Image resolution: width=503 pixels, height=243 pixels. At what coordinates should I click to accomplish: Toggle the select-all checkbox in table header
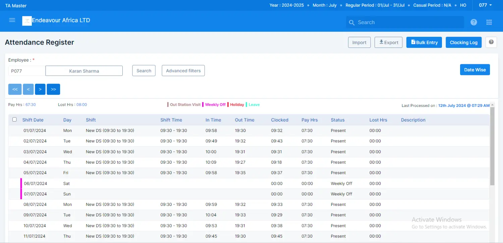click(x=14, y=119)
